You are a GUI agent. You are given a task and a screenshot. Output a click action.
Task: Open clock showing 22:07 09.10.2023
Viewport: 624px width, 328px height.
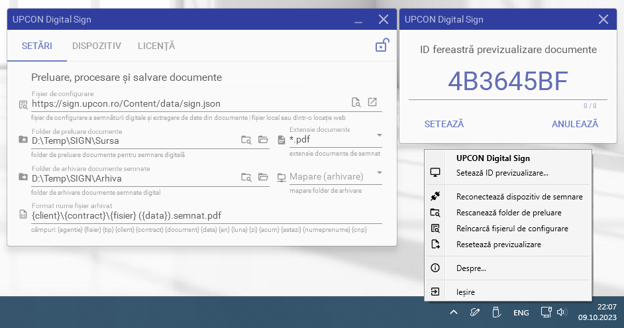[598, 312]
